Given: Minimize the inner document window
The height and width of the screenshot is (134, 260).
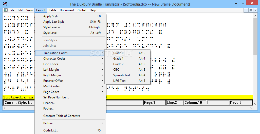Looking at the screenshot, I should coord(246,10).
